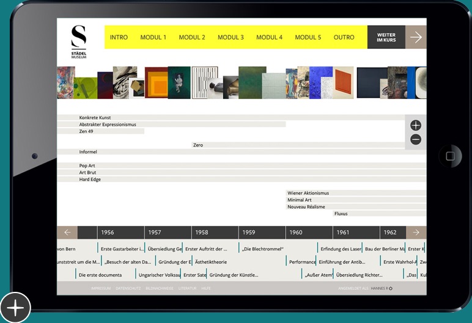This screenshot has width=472, height=323.
Task: Open the orange concentric squares artwork thumbnail
Action: coord(156,82)
